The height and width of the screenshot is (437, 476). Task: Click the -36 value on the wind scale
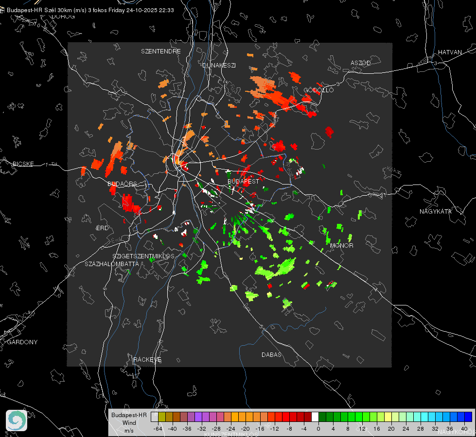[x=187, y=429]
